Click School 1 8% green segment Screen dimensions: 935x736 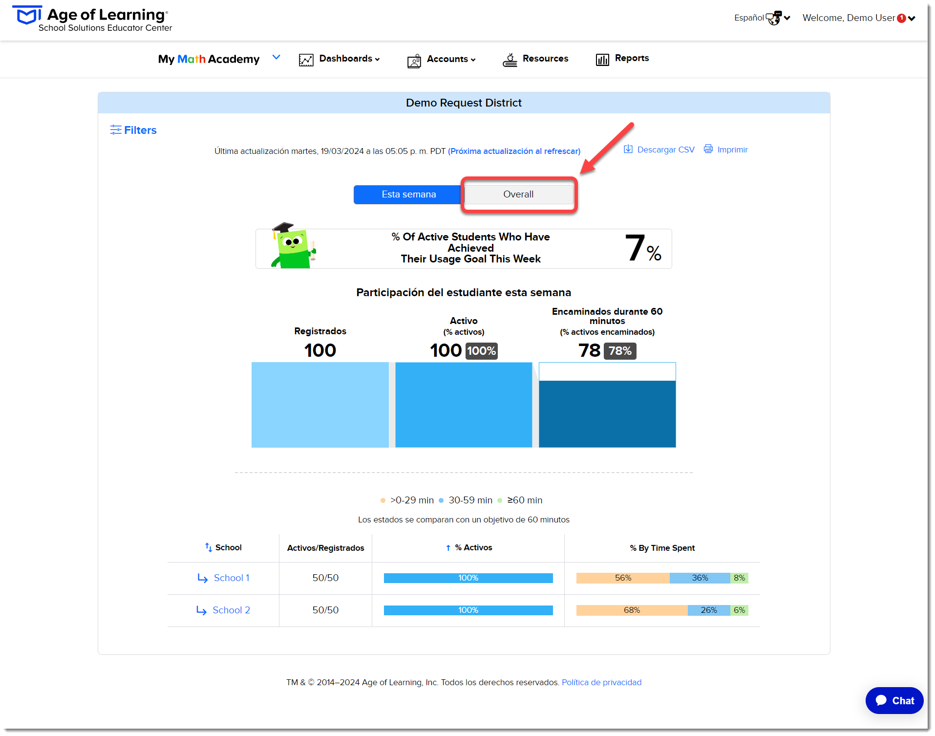tap(739, 578)
